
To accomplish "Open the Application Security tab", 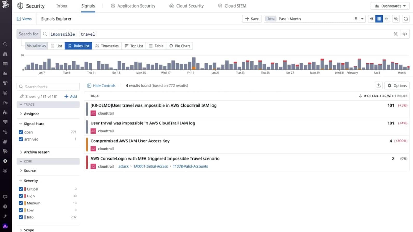I will (133, 6).
